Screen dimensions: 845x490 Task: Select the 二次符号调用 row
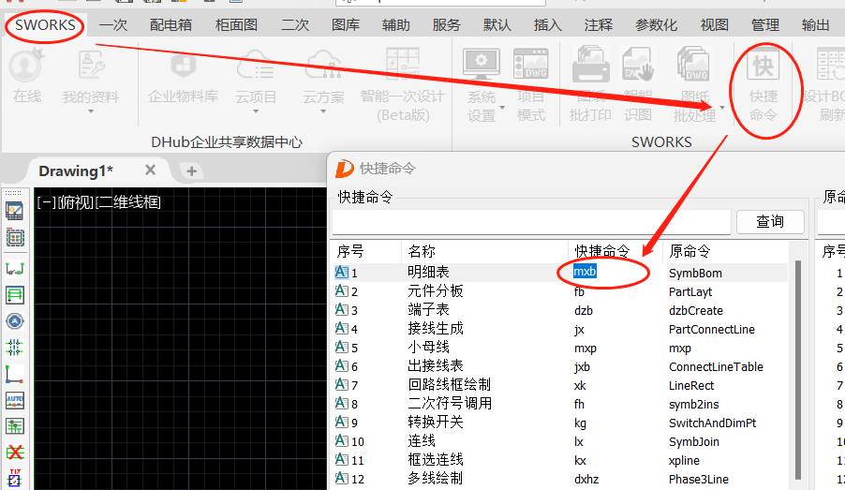click(x=560, y=404)
